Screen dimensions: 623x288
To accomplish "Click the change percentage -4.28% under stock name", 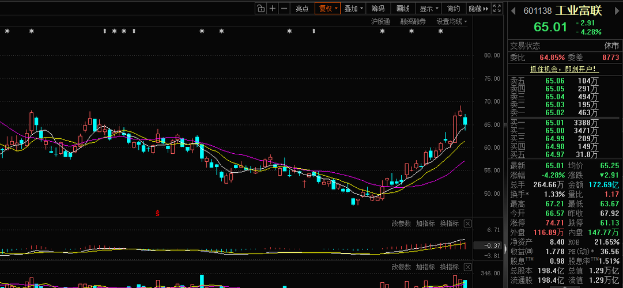I will [x=588, y=32].
